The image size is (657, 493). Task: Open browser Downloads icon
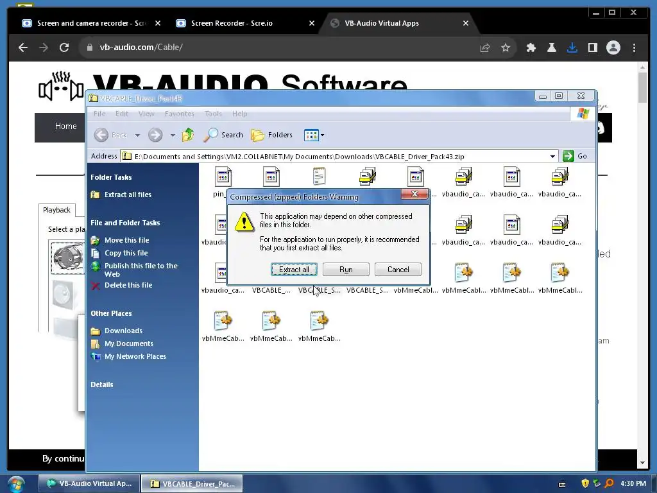coord(572,48)
